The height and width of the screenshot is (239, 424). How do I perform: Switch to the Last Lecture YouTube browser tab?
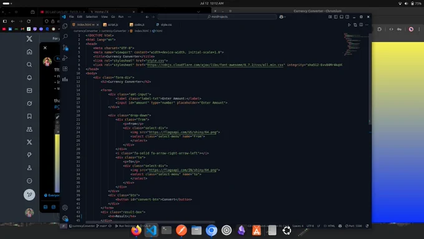click(62, 12)
